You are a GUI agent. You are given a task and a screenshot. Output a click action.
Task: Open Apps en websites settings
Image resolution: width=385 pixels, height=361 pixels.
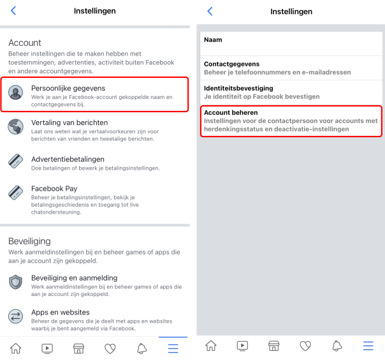click(94, 320)
